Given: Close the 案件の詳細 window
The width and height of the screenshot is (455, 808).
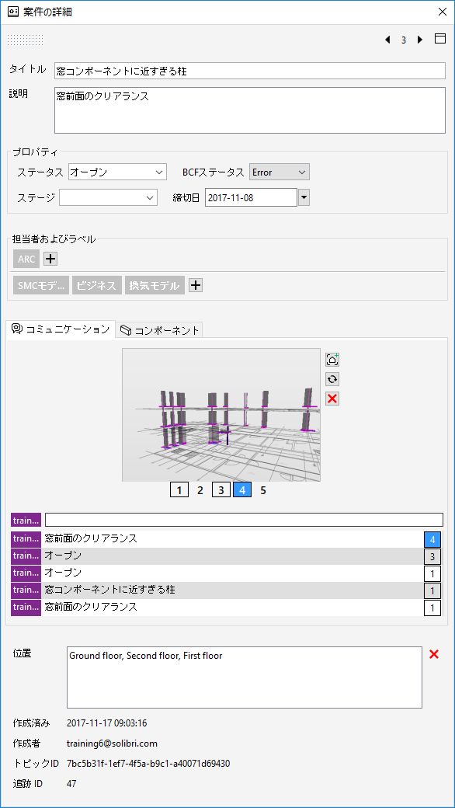Looking at the screenshot, I should click(442, 12).
